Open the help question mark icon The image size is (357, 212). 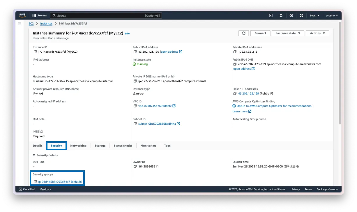[x=291, y=15]
